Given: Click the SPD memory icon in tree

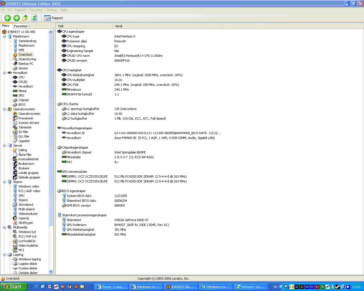Looking at the screenshot, I should click(15, 95).
